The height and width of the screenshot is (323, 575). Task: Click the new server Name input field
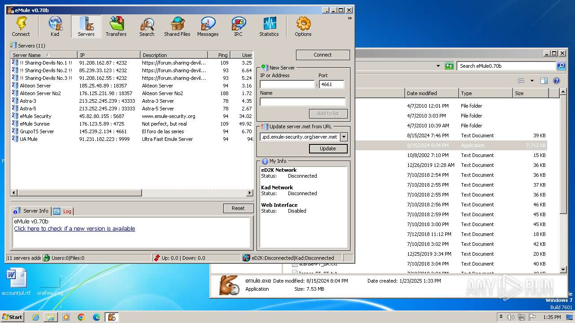coord(302,102)
